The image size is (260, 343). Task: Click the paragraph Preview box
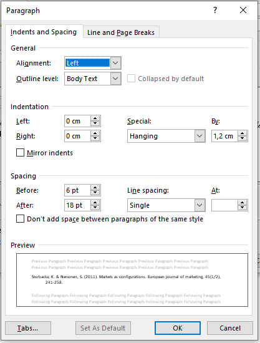click(132, 280)
